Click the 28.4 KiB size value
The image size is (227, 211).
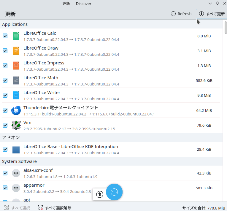point(204,150)
